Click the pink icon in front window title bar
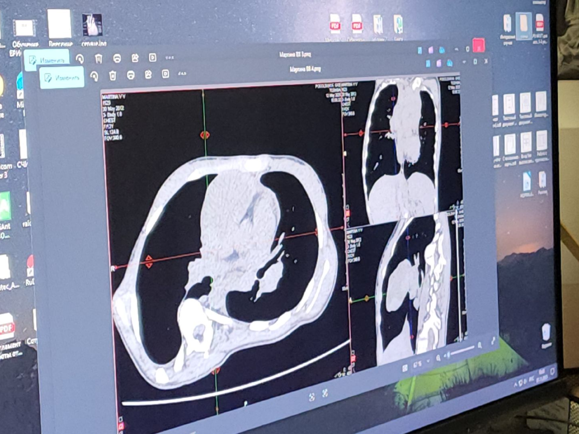The width and height of the screenshot is (579, 434). point(438,63)
